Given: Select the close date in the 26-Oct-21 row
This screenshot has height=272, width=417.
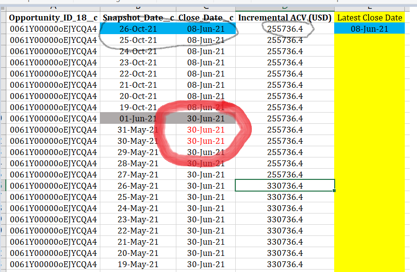Looking at the screenshot, I should (x=206, y=29).
